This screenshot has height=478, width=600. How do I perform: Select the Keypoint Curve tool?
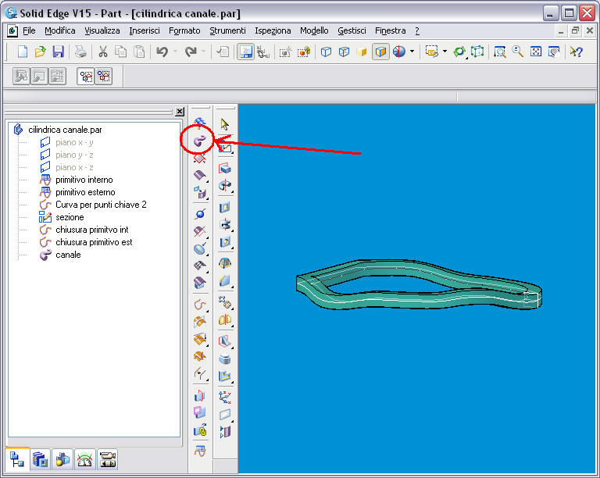tap(199, 305)
